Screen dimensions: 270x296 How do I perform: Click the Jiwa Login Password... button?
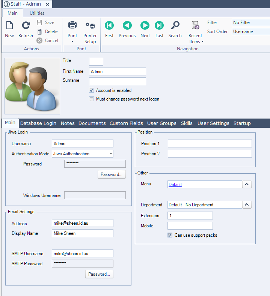click(x=112, y=174)
